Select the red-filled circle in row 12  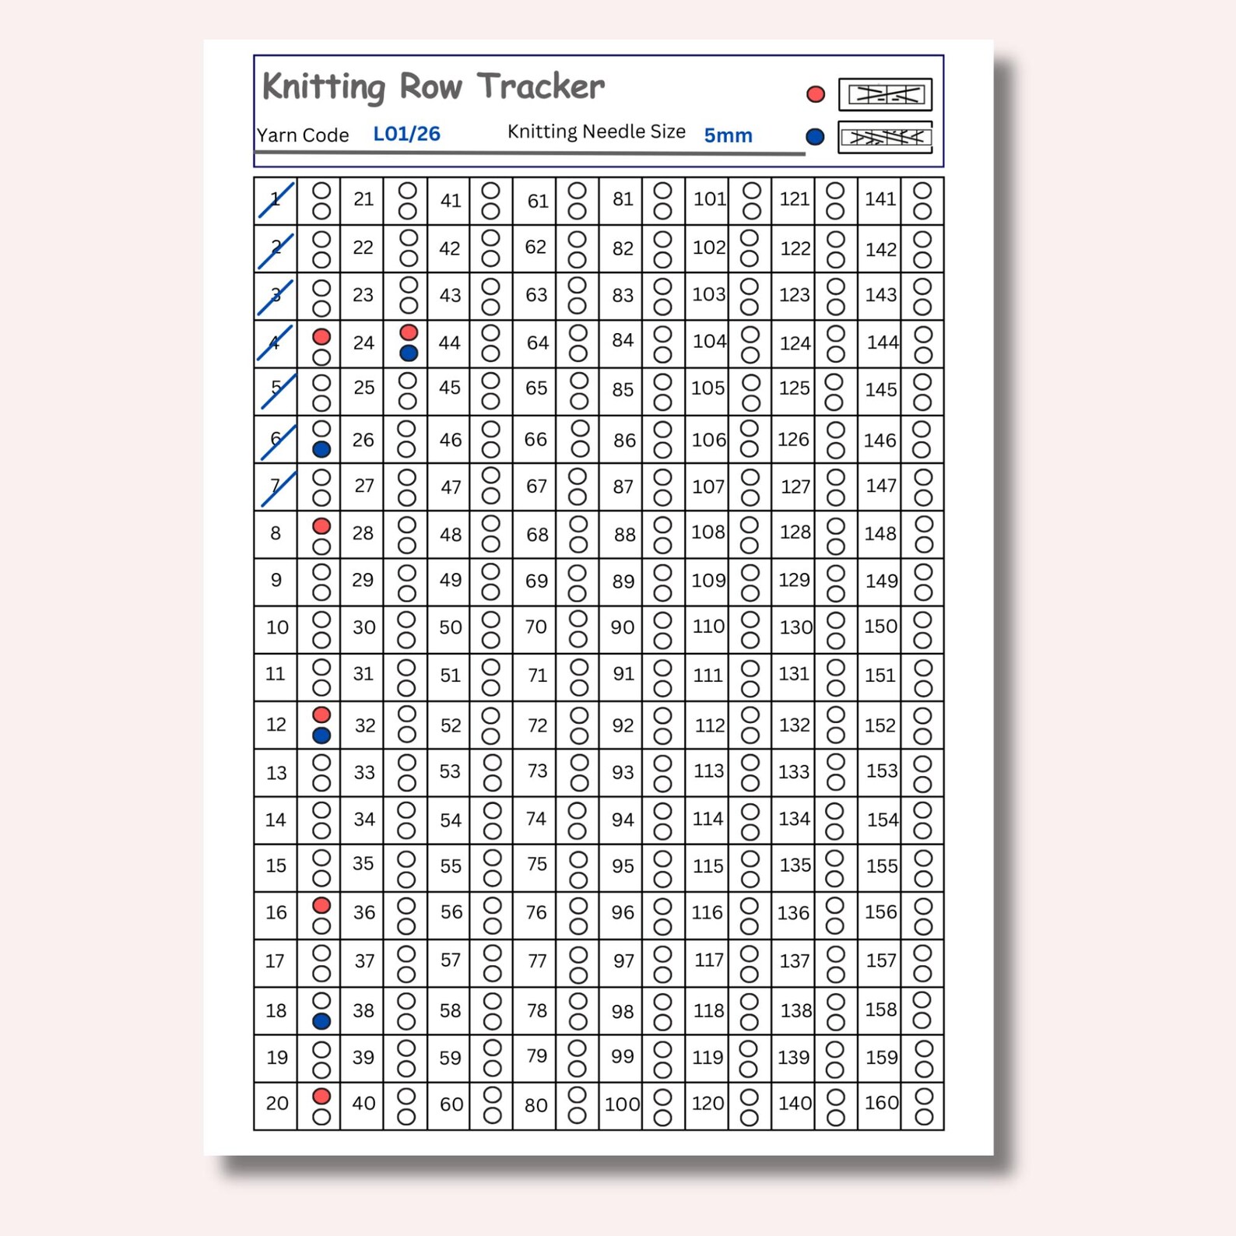[321, 715]
